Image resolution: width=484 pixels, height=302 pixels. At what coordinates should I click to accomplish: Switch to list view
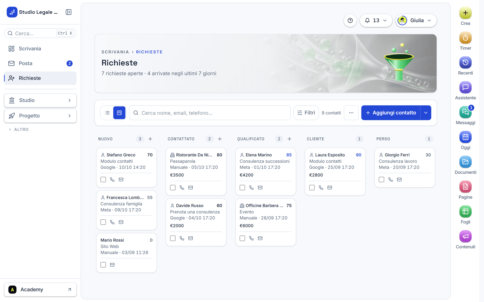click(x=107, y=113)
